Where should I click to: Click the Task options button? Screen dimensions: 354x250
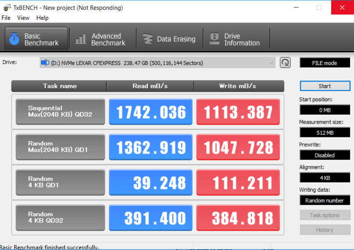pyautogui.click(x=325, y=215)
